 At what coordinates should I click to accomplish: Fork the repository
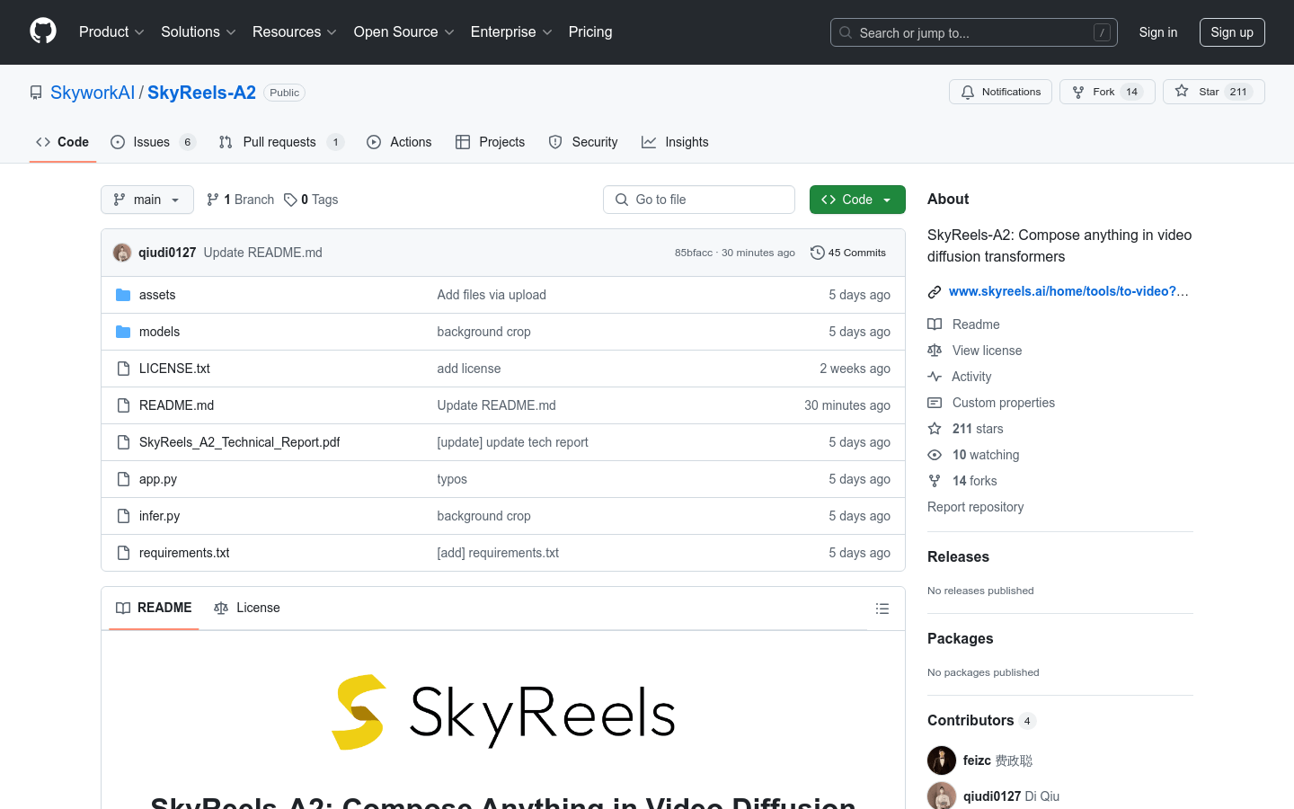[1107, 92]
